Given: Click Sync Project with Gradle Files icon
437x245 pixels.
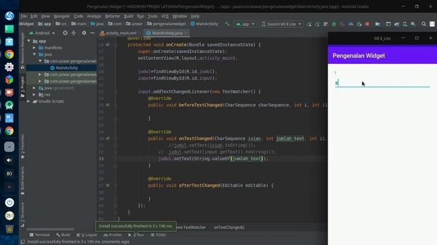Looking at the screenshot, I should click(x=397, y=24).
